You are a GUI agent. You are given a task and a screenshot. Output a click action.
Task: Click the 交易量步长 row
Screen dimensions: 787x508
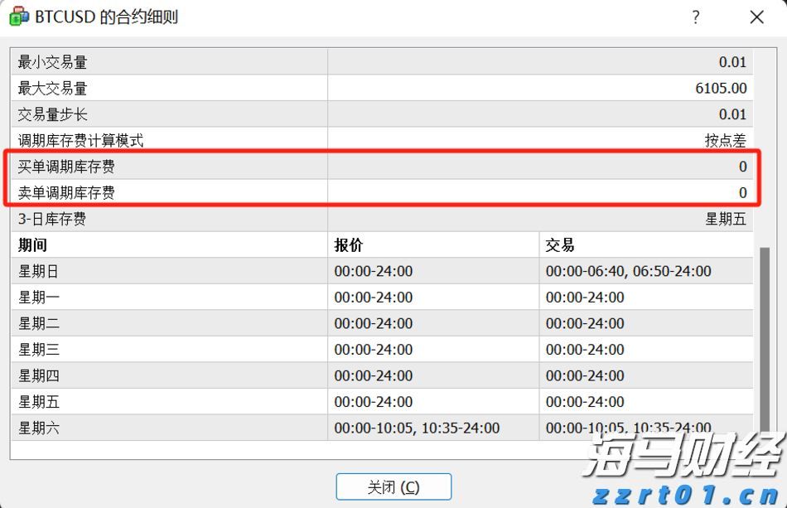pyautogui.click(x=166, y=114)
